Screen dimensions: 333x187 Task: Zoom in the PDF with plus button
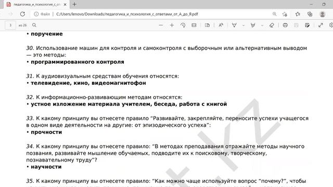point(172,25)
